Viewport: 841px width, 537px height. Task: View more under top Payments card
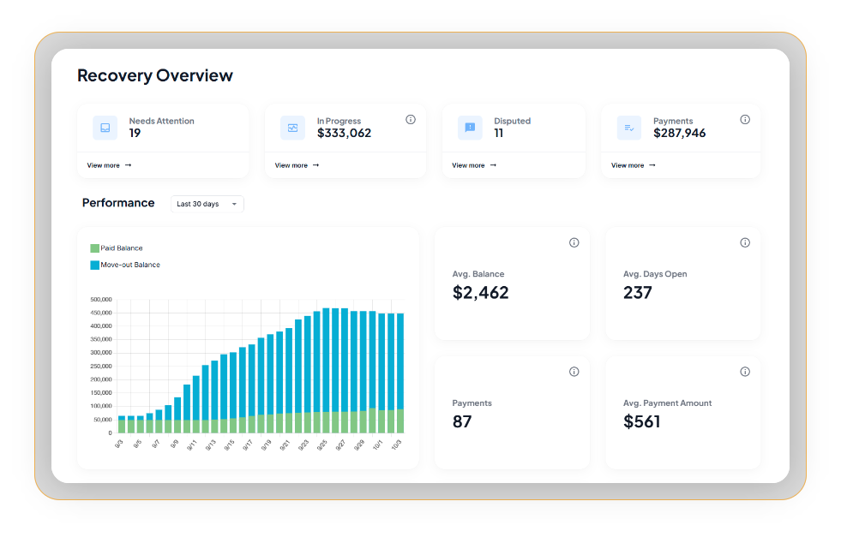[x=634, y=165]
